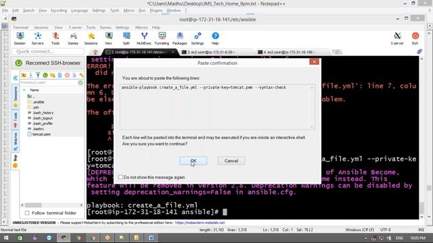Click the 'Windows (CR LF)' status bar entry
The width and height of the screenshot is (433, 243).
[359, 230]
